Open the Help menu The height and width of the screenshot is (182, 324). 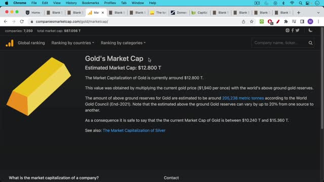(x=152, y=3)
